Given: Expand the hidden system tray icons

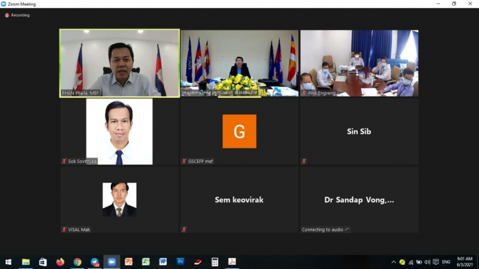Looking at the screenshot, I should tap(393, 262).
